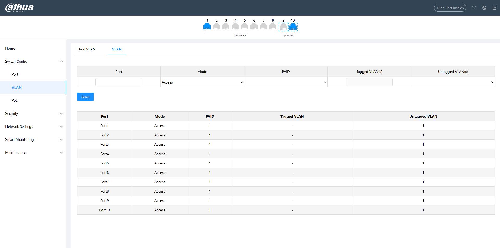Open the PoE sidebar item
500x248 pixels.
[x=15, y=100]
